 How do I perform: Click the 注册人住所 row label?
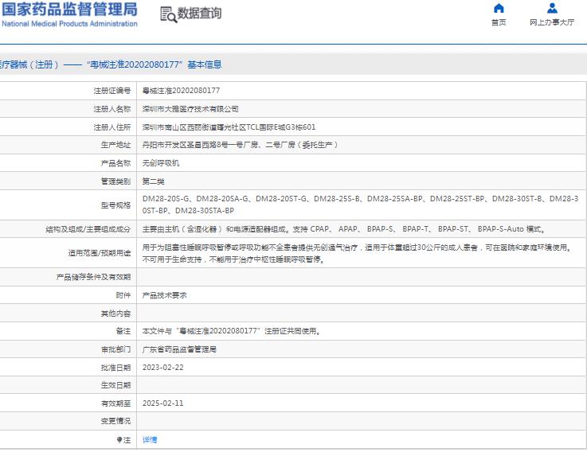point(112,127)
